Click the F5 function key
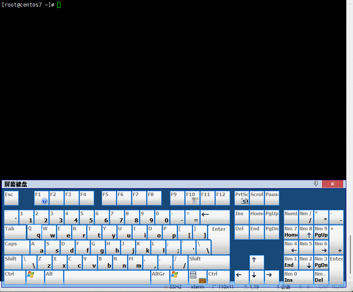The height and width of the screenshot is (292, 353). 109,198
